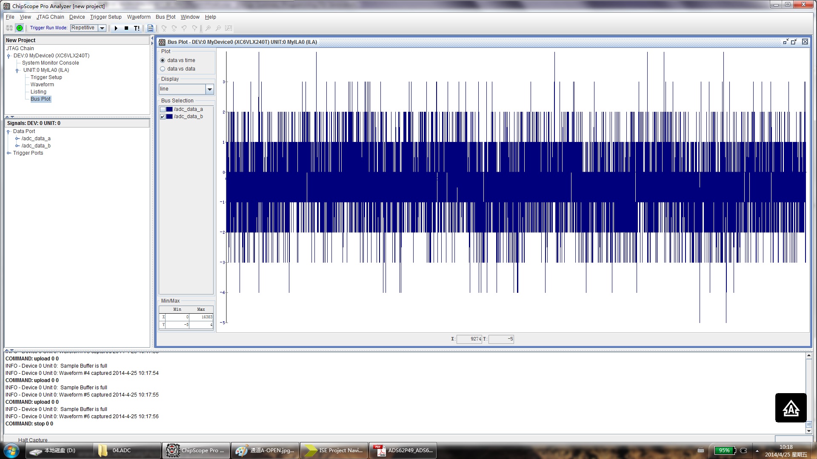
Task: Run the trigger with the play icon
Action: pyautogui.click(x=116, y=28)
